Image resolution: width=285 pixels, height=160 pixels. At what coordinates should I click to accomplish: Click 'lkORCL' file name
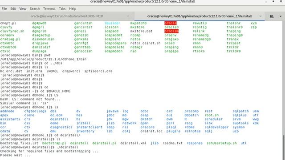[52, 71]
